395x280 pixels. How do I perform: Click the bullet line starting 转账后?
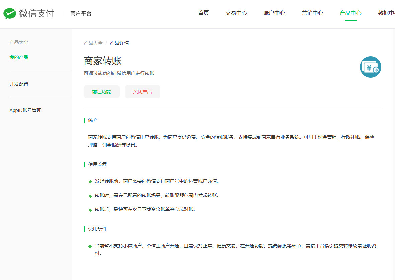coord(145,209)
